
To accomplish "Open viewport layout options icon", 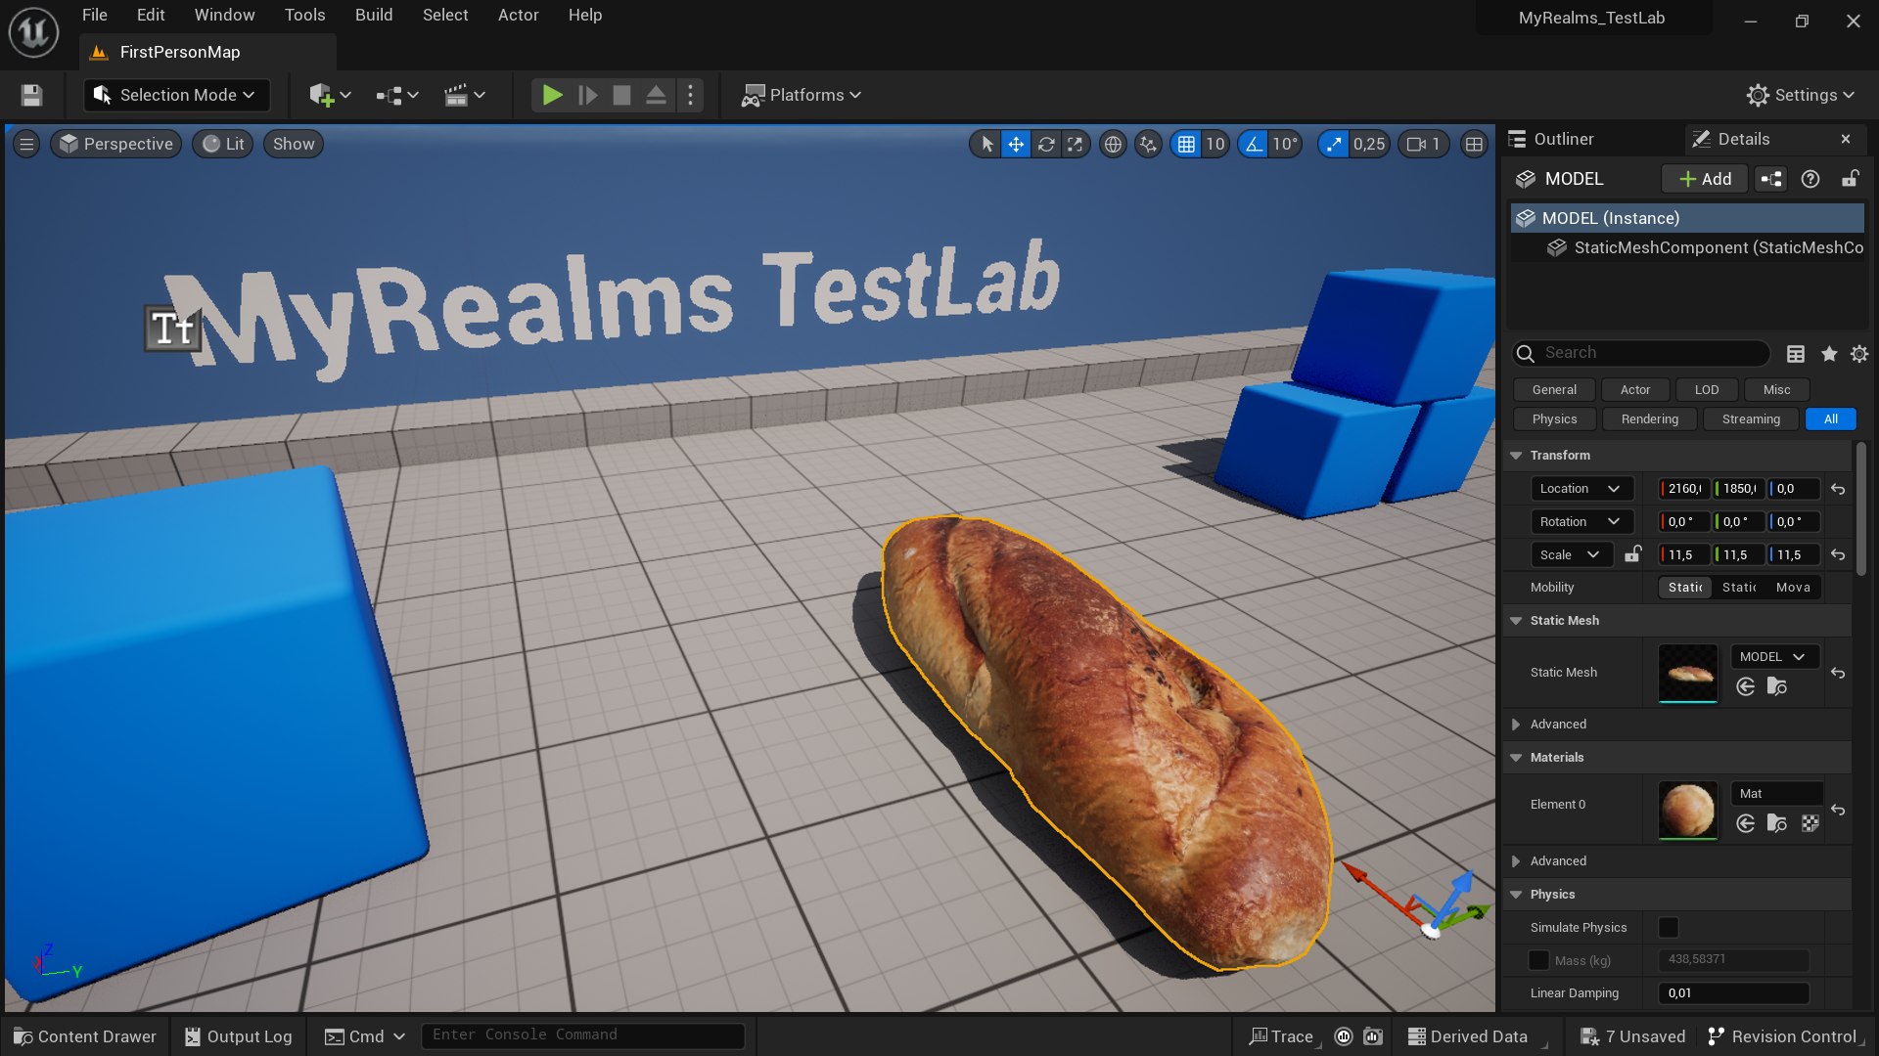I will point(1474,145).
